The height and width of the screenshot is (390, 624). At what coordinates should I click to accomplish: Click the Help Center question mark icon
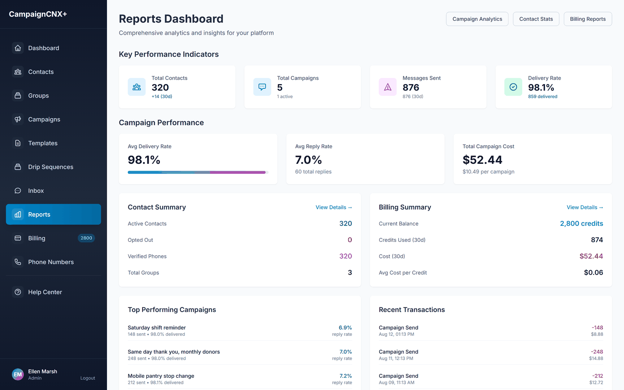pyautogui.click(x=18, y=292)
